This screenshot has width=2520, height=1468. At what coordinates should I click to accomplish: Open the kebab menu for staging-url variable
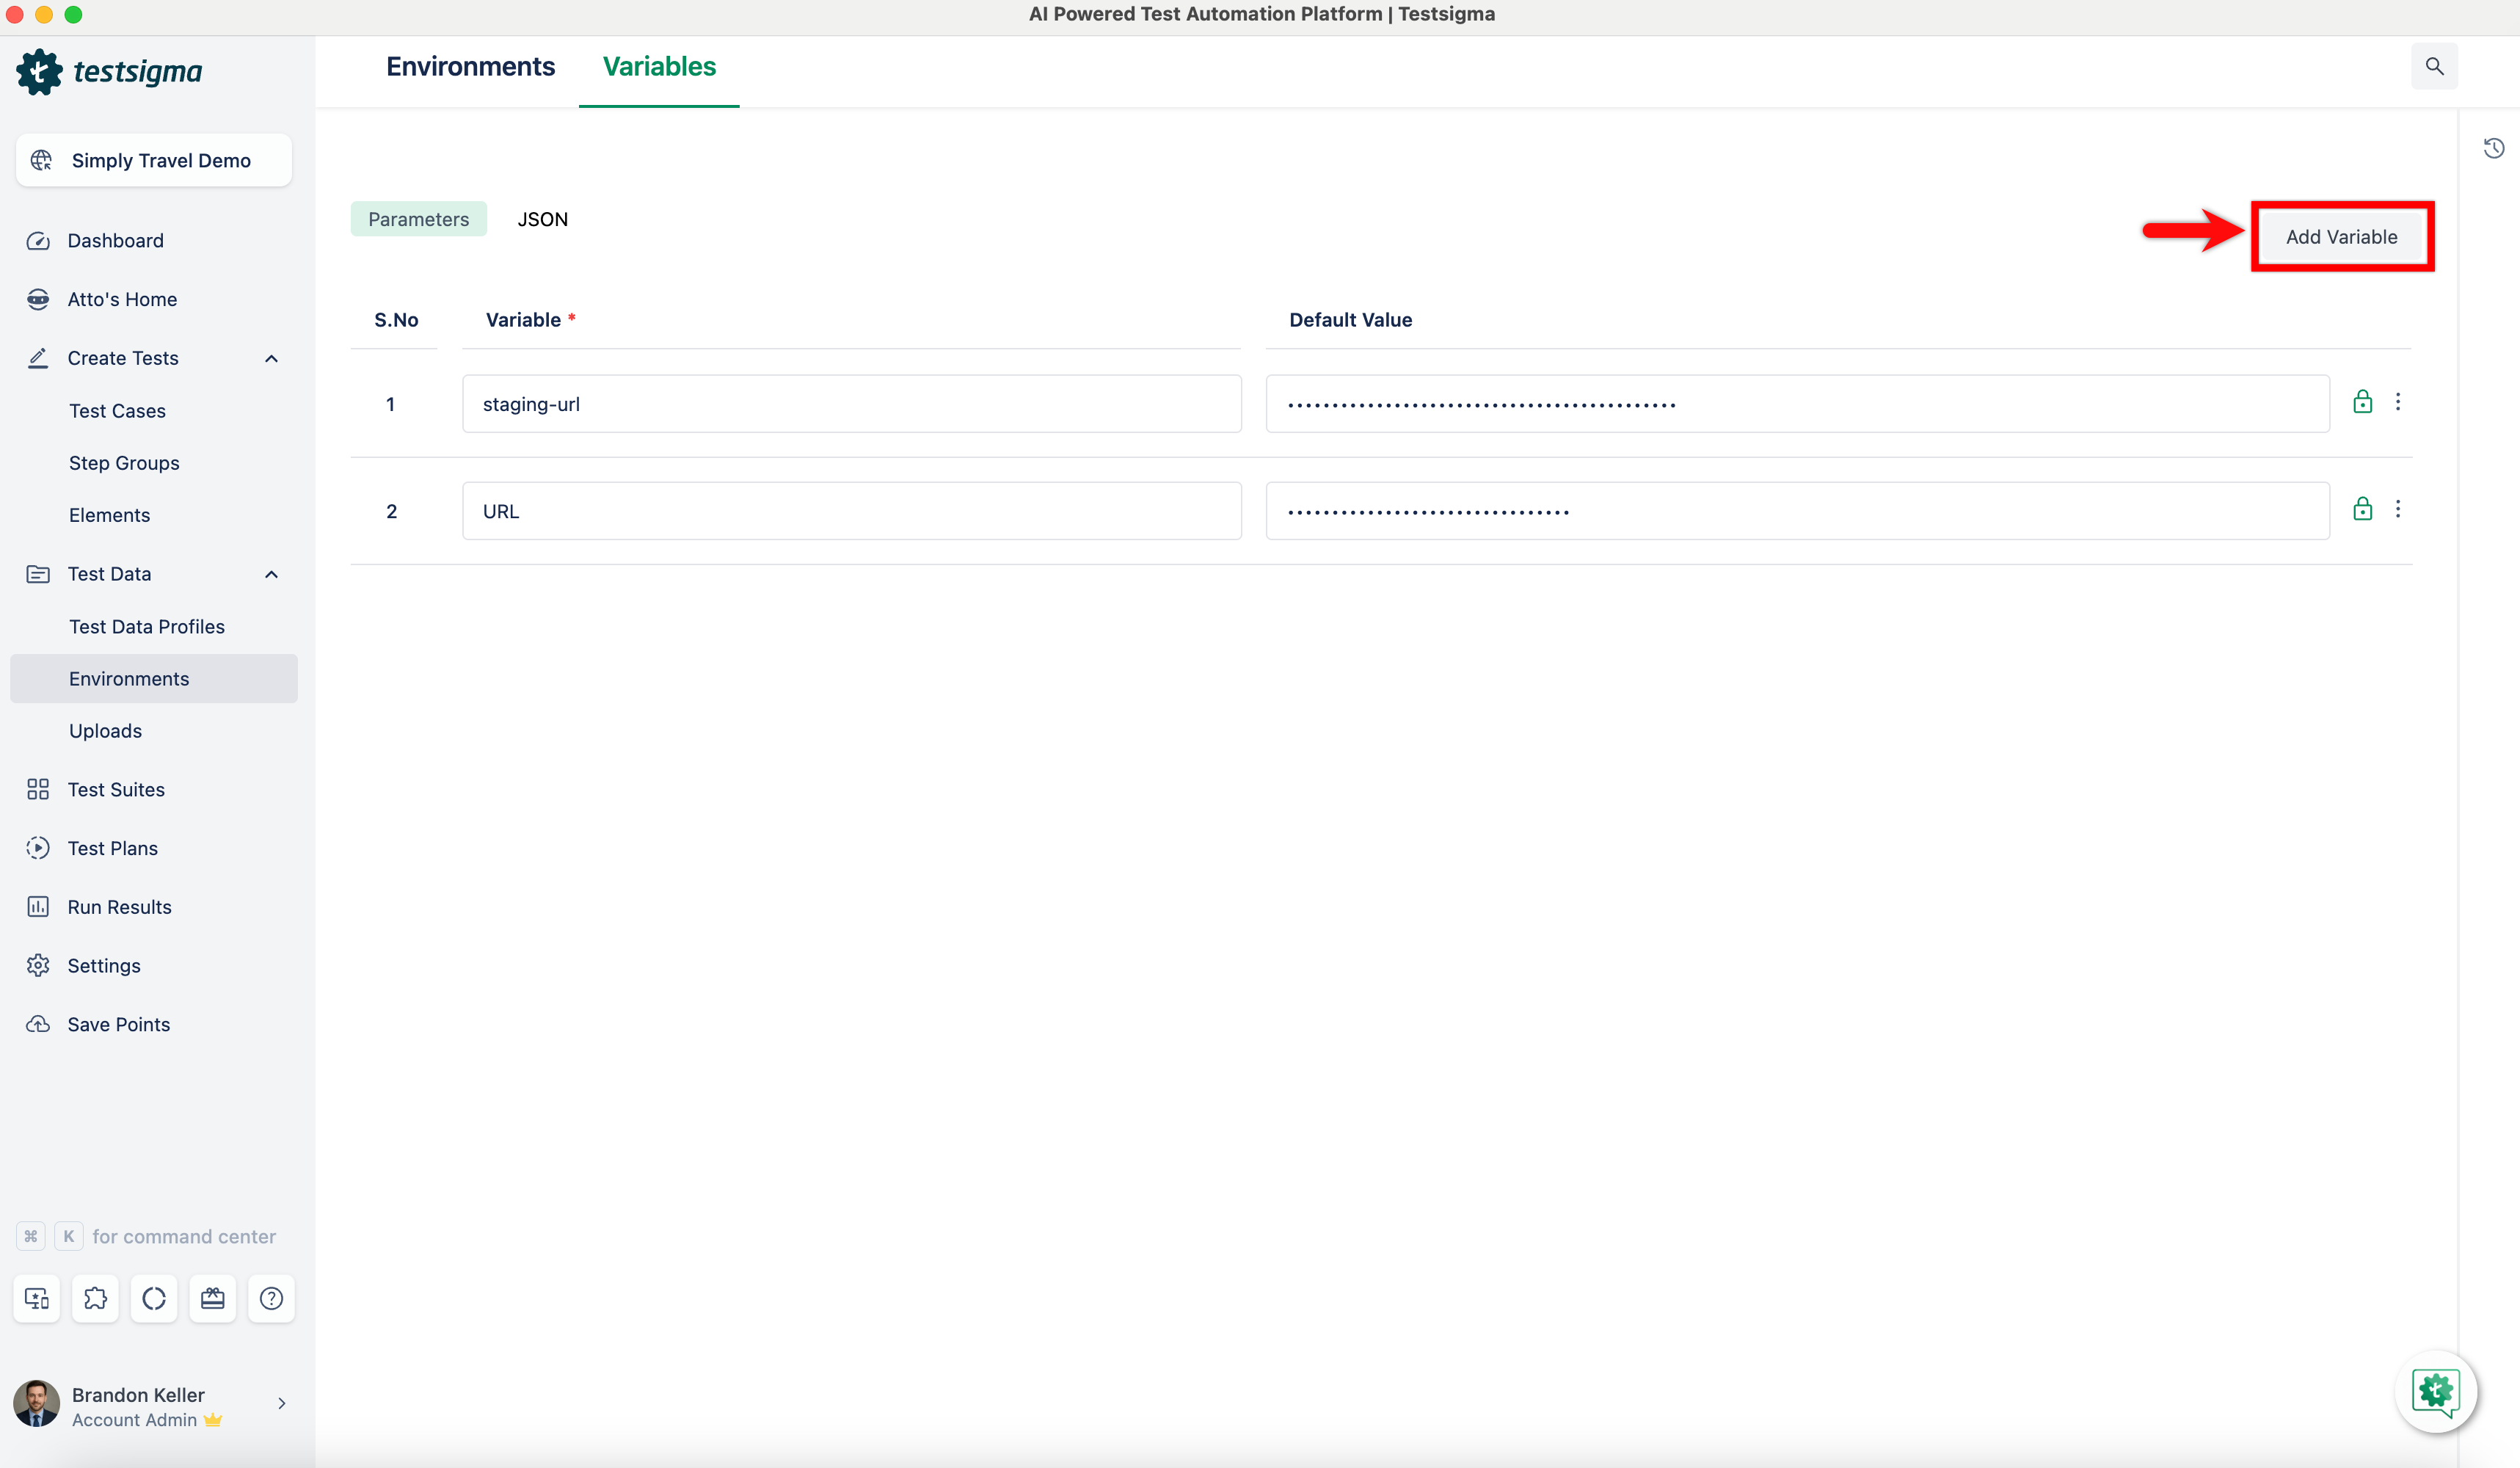[x=2399, y=402]
